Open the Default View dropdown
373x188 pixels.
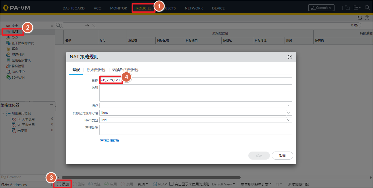pyautogui.click(x=223, y=184)
